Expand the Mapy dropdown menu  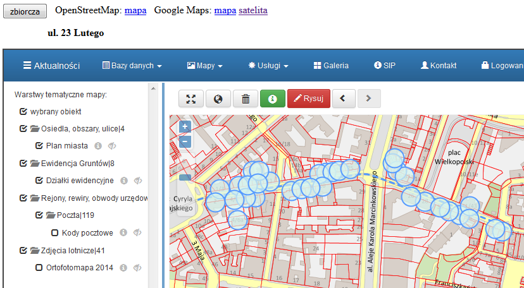(x=204, y=66)
